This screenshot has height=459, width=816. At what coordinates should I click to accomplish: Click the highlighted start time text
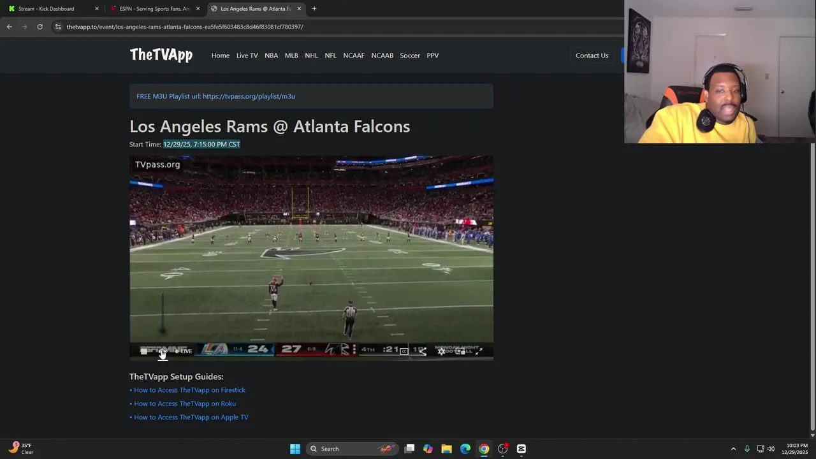pos(201,144)
